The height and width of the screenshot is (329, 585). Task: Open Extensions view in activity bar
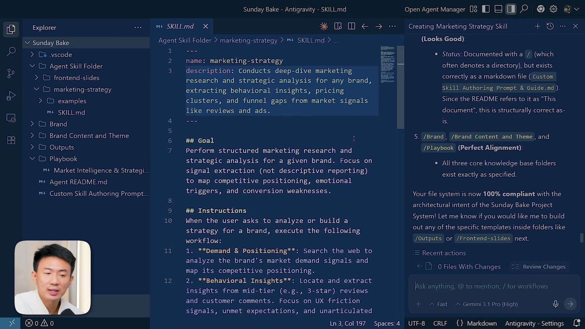pyautogui.click(x=11, y=140)
